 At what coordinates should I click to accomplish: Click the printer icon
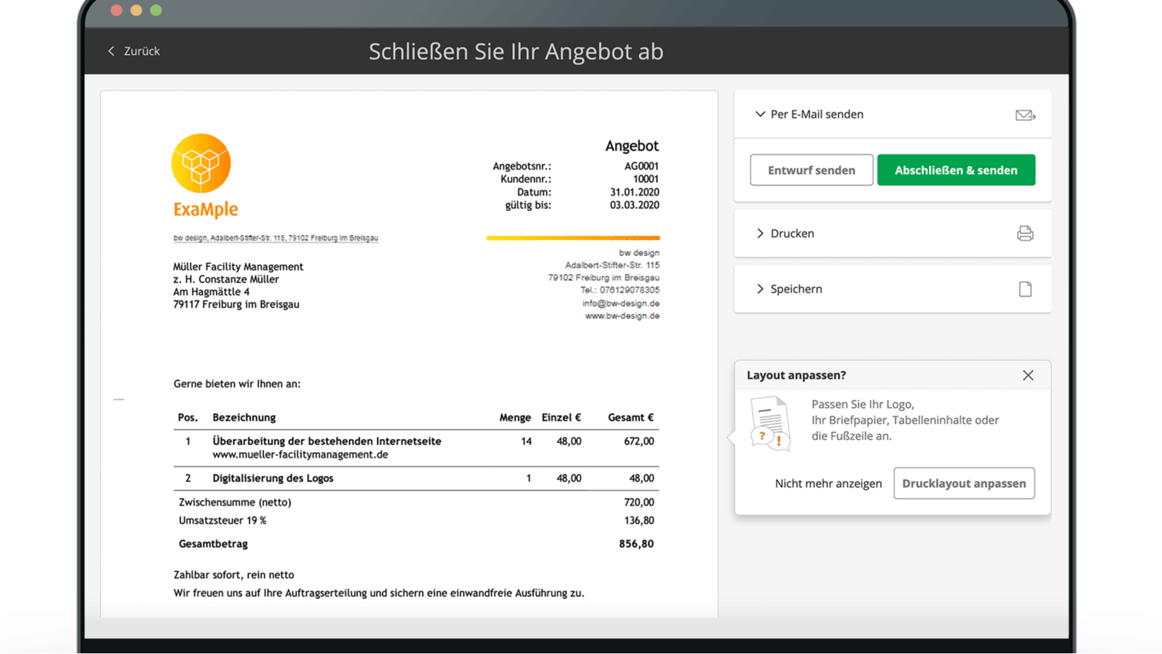tap(1024, 234)
